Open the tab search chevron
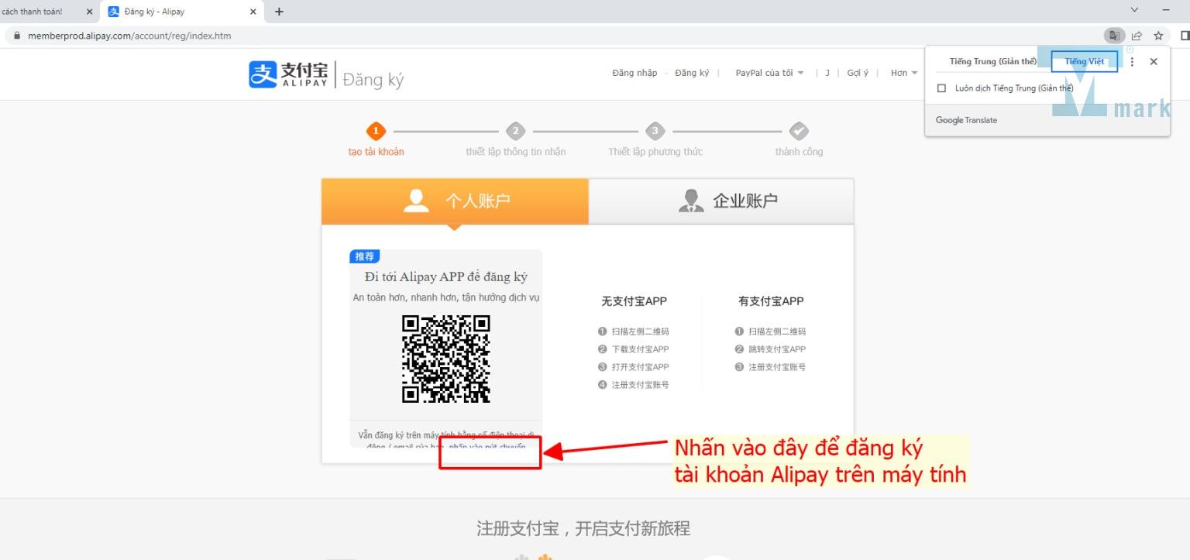Screen dimensions: 1190x560 coord(1134,10)
